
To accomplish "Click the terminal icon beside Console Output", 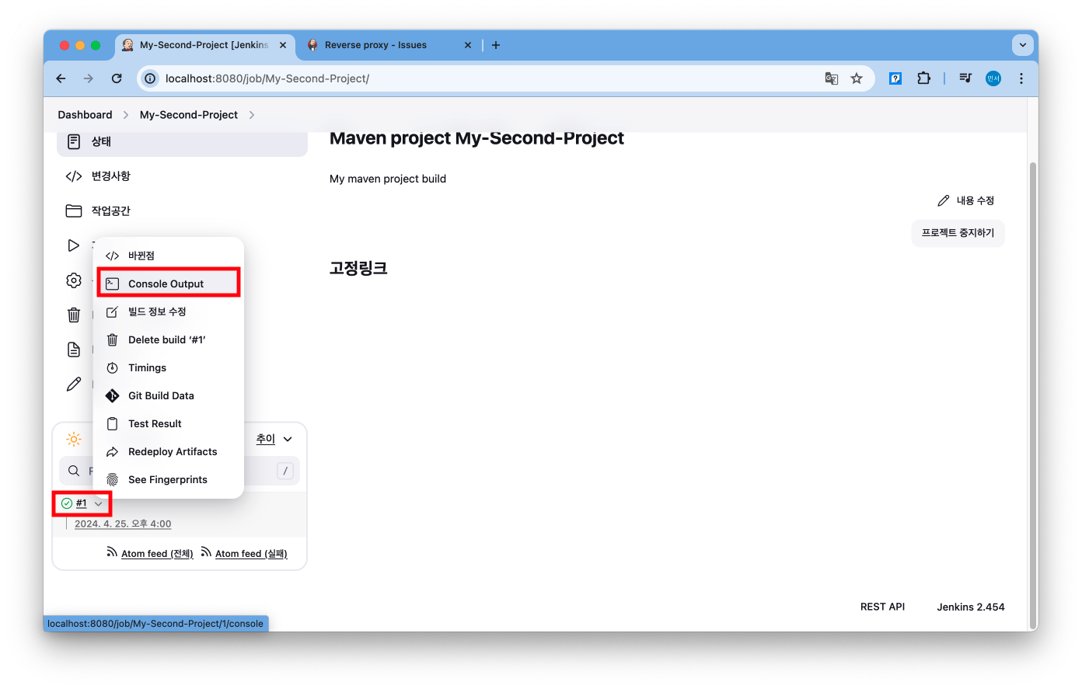I will [113, 284].
